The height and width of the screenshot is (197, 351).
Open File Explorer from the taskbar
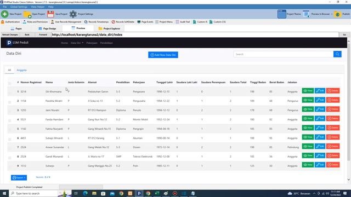click(94, 193)
